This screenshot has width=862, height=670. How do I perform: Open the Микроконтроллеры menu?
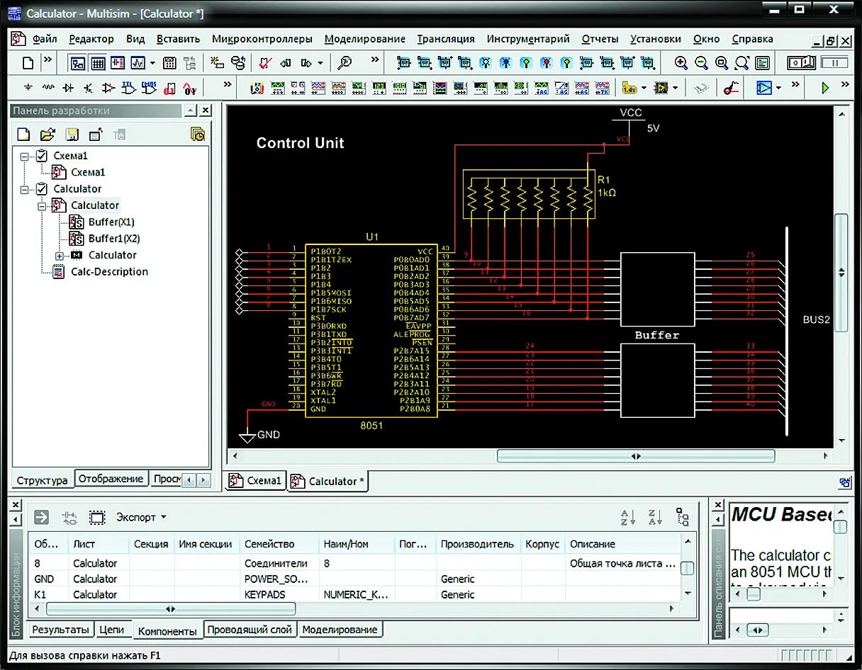262,39
